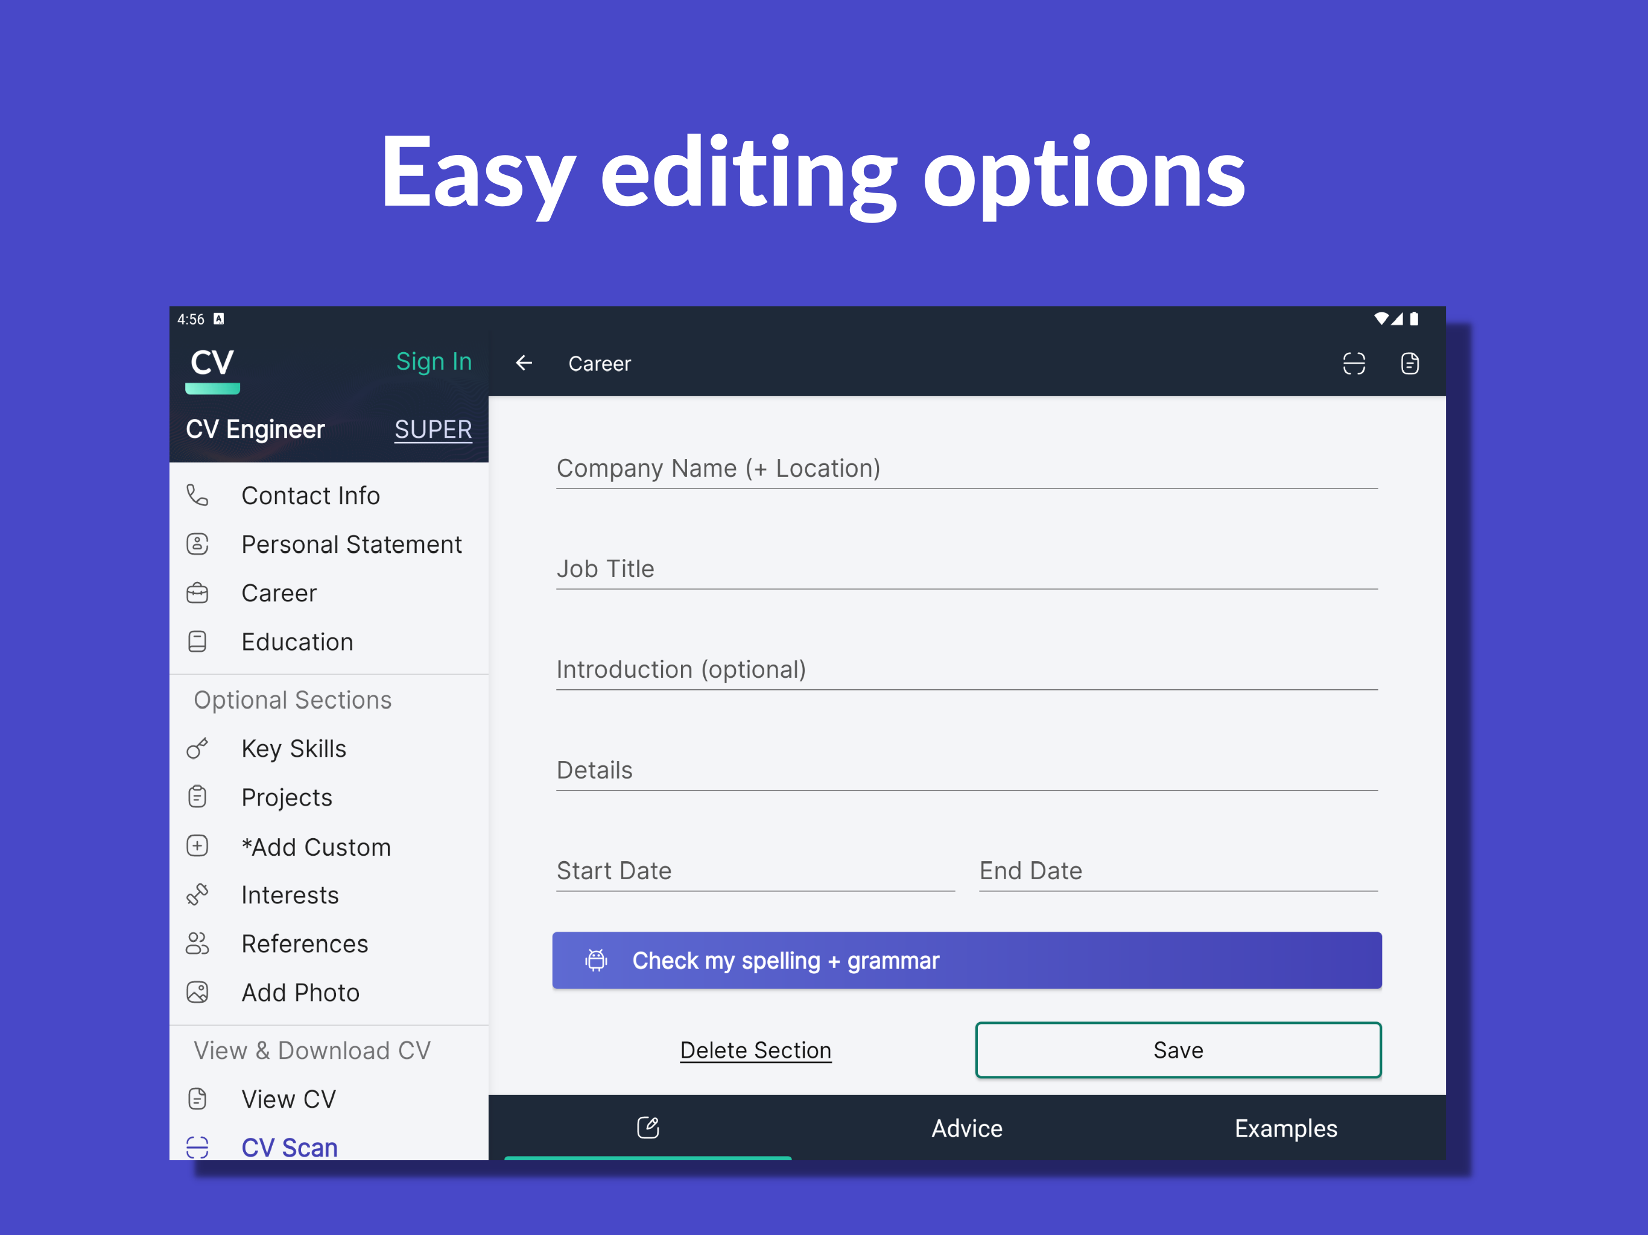Select the briefcase icon next to Career
The width and height of the screenshot is (1648, 1235).
tap(197, 593)
